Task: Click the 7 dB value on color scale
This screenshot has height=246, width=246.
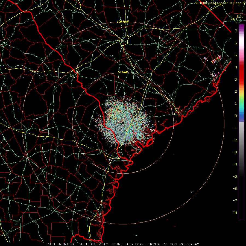Action: pyautogui.click(x=236, y=31)
